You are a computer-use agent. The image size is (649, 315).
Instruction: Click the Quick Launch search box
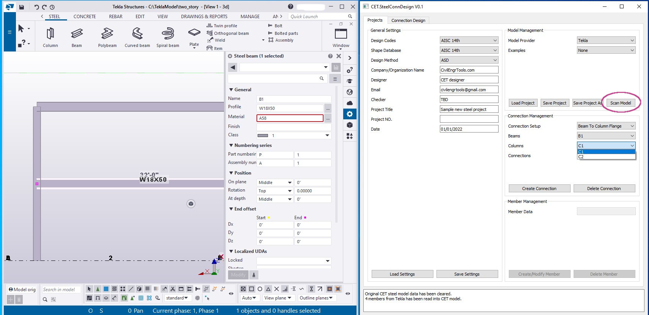(x=321, y=17)
